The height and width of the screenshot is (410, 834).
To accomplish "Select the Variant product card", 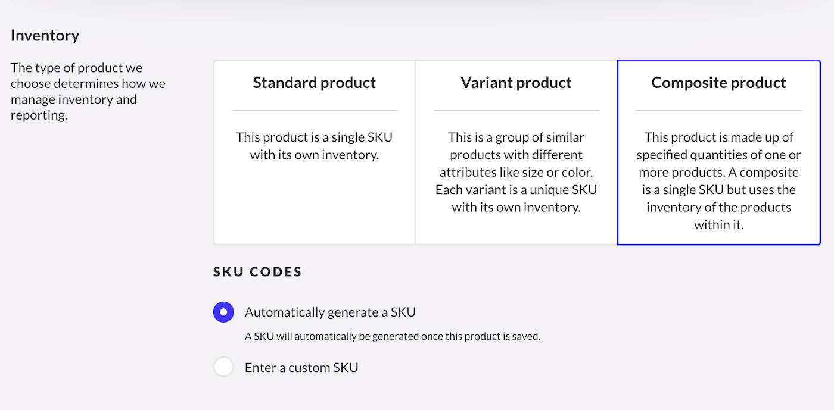I will (516, 152).
